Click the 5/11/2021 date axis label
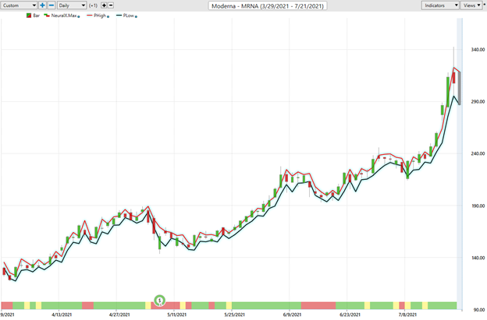This screenshot has height=320, width=487. pos(176,315)
